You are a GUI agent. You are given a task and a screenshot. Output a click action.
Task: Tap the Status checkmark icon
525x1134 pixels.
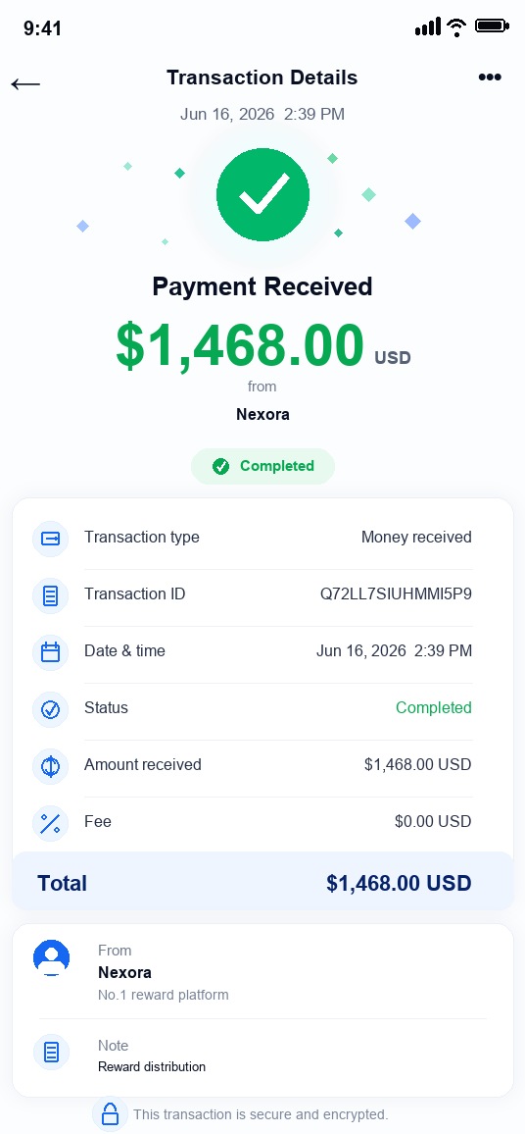[51, 709]
